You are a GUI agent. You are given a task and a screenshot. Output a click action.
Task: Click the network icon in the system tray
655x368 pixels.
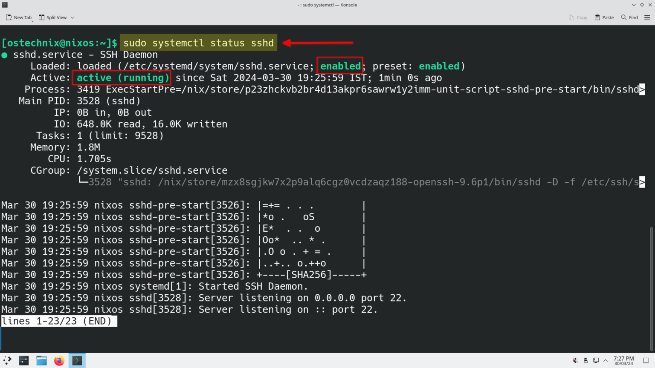point(596,360)
